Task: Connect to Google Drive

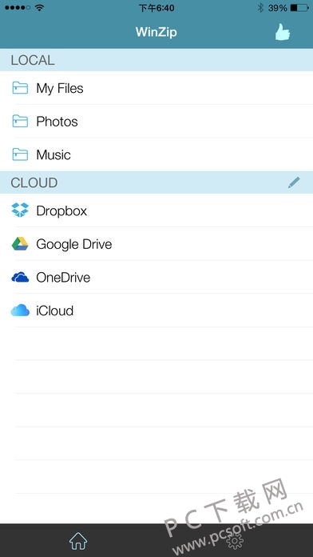Action: [156, 243]
